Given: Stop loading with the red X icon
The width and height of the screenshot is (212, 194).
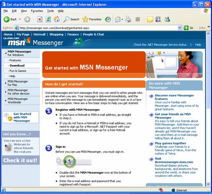Looking at the screenshot, I should coord(40,20).
